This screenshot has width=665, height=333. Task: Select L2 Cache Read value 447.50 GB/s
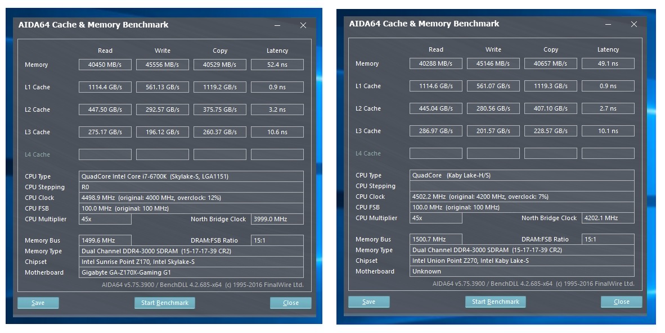pos(105,110)
